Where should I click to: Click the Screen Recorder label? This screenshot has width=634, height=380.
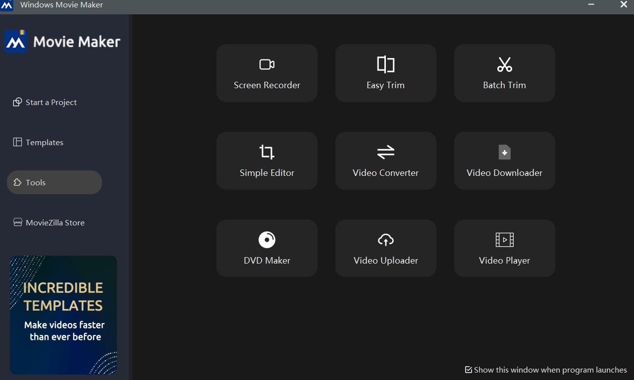[x=267, y=85]
